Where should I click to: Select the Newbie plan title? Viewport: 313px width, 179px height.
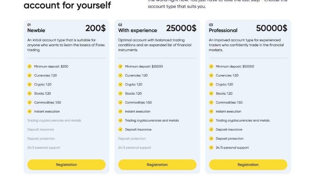tap(36, 30)
